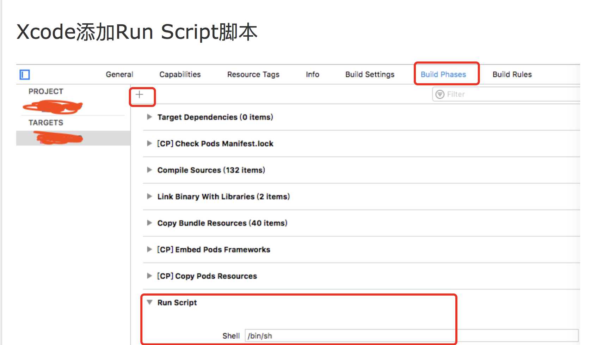The image size is (609, 345).
Task: Click the Run Script phase title
Action: point(177,303)
